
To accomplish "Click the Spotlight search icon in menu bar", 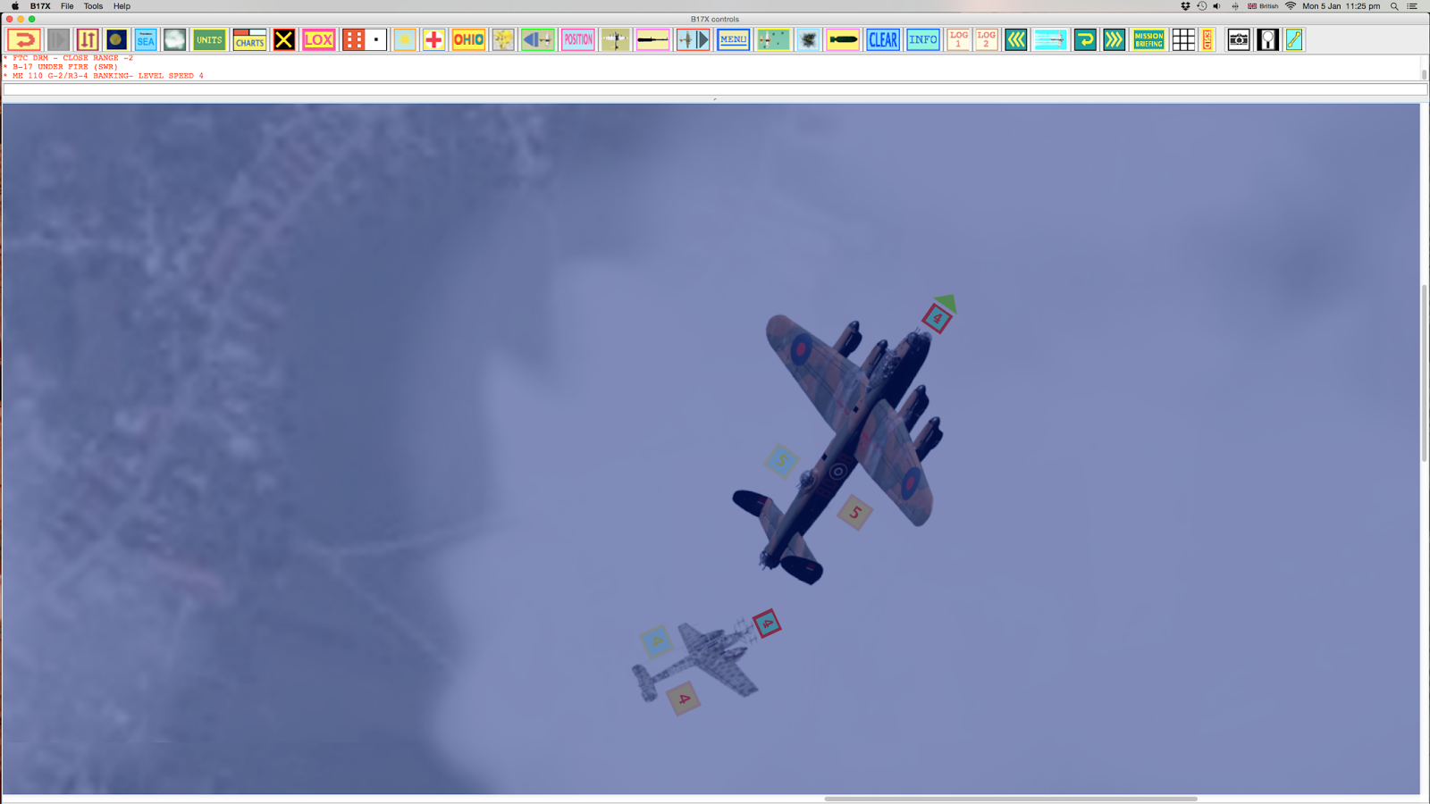I will click(1394, 6).
